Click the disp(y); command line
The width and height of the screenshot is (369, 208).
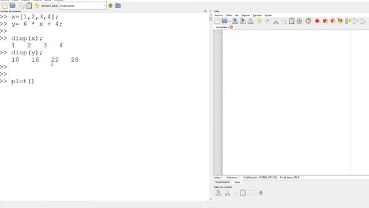(x=27, y=53)
